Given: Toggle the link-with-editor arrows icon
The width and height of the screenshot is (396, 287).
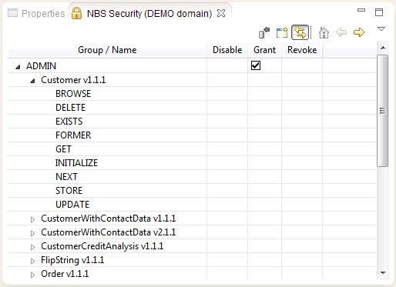Looking at the screenshot, I should (x=300, y=32).
